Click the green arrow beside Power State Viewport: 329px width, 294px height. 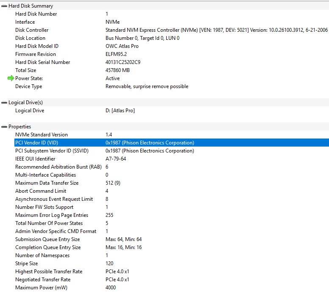[x=11, y=78]
